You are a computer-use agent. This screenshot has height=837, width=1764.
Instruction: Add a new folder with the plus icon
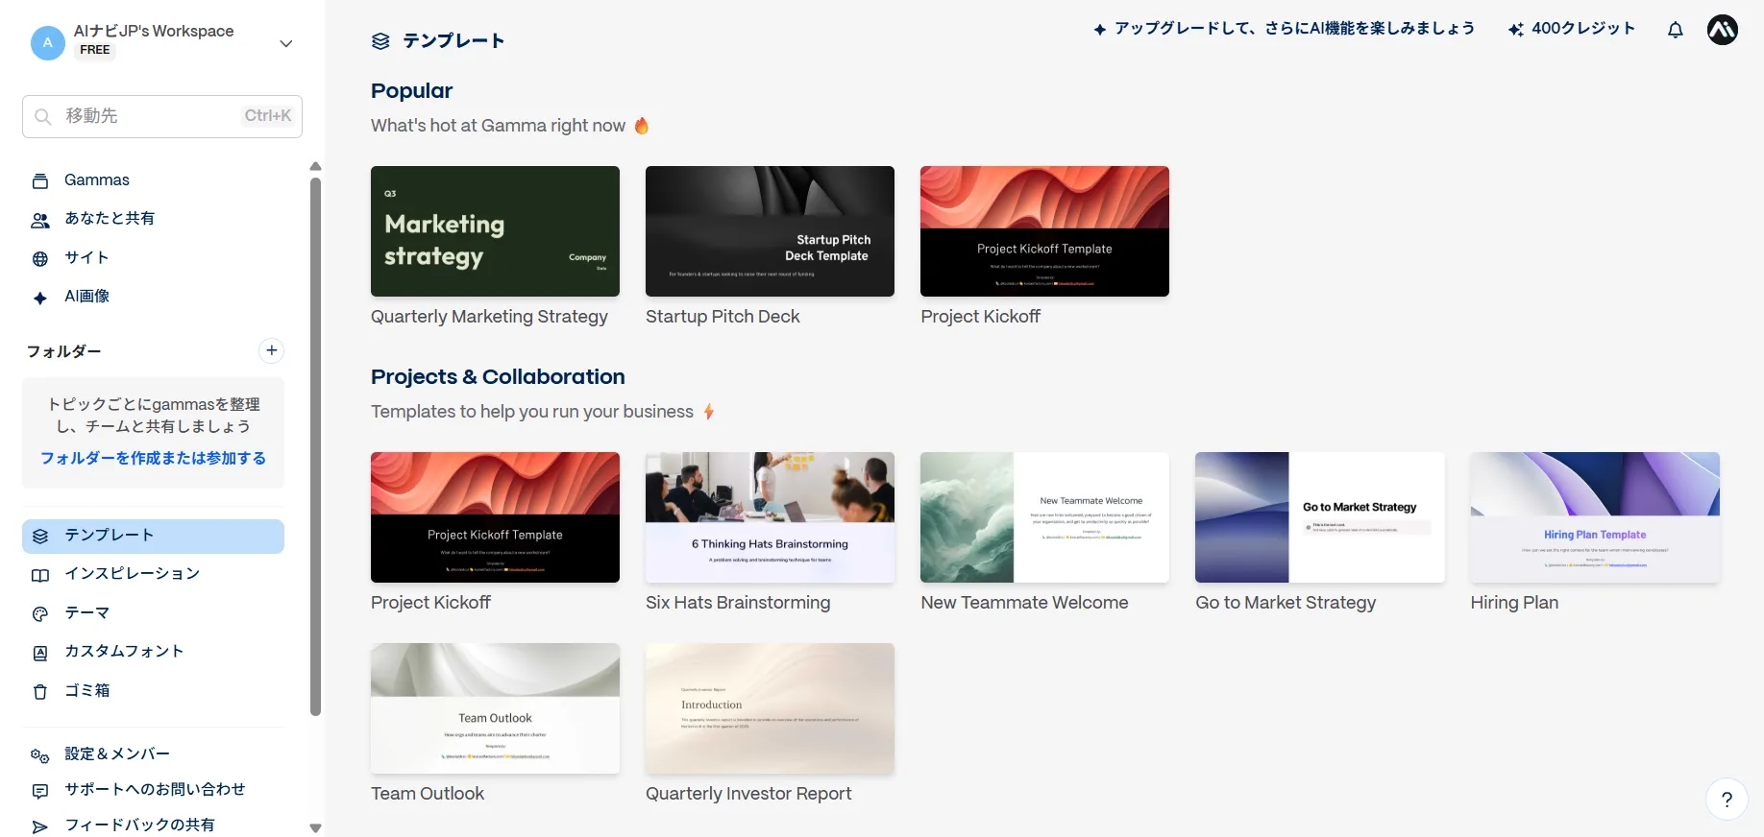(x=272, y=350)
